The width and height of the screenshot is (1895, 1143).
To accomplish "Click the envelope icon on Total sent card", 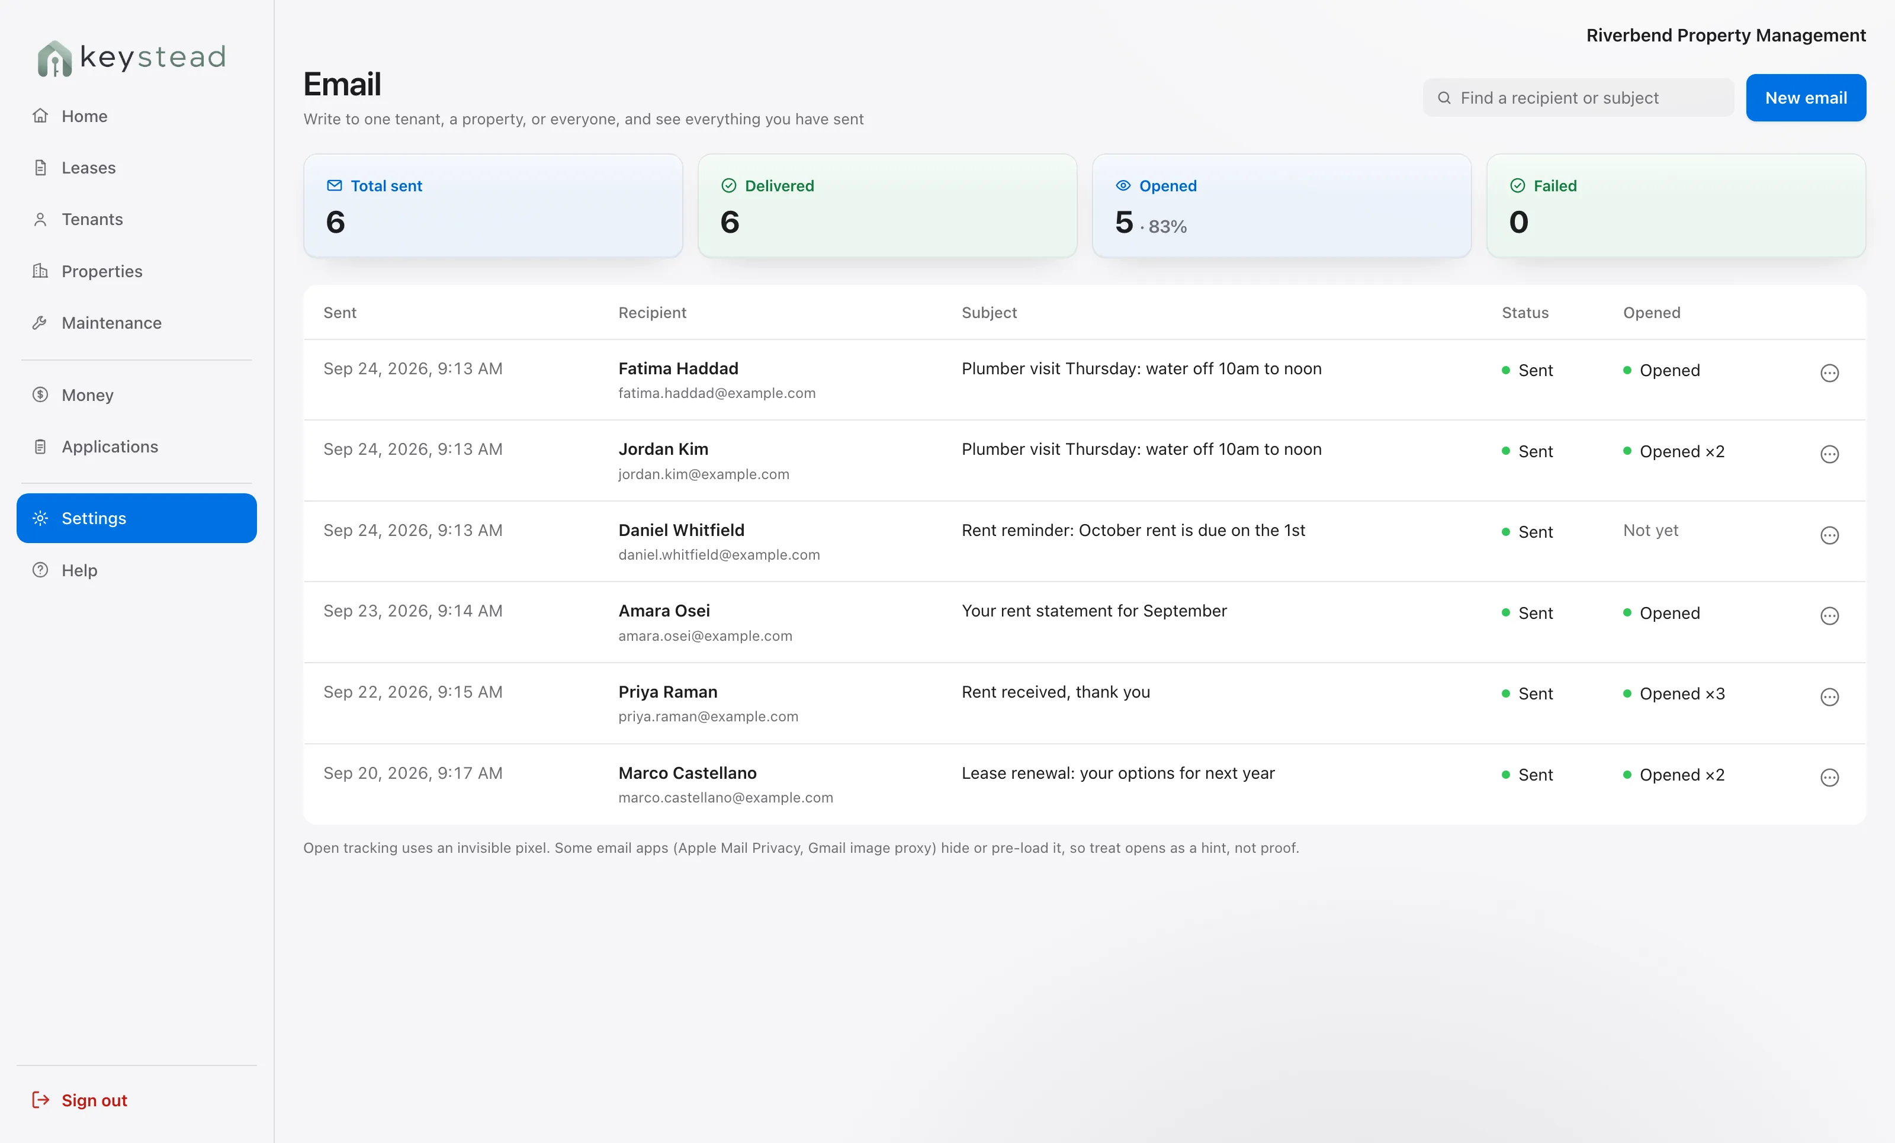I will click(335, 185).
